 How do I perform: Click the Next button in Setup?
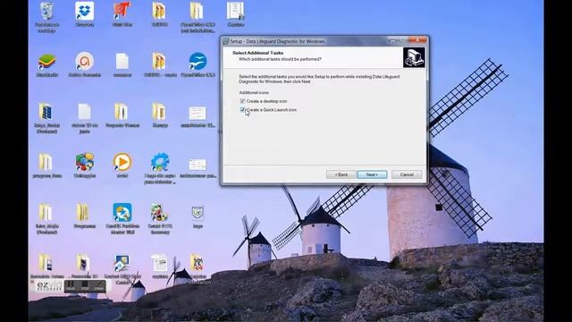[x=372, y=174]
